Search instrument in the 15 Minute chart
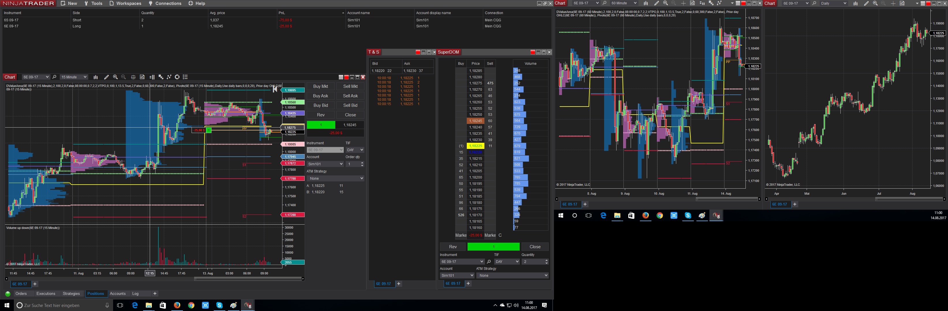Image resolution: width=948 pixels, height=311 pixels. (55, 77)
